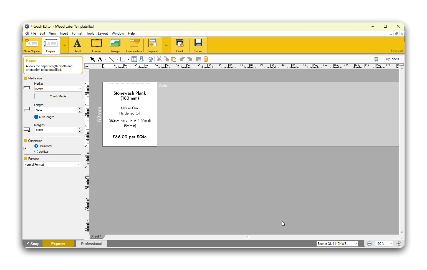Click the Buy Labels button
The image size is (427, 270).
click(388, 59)
